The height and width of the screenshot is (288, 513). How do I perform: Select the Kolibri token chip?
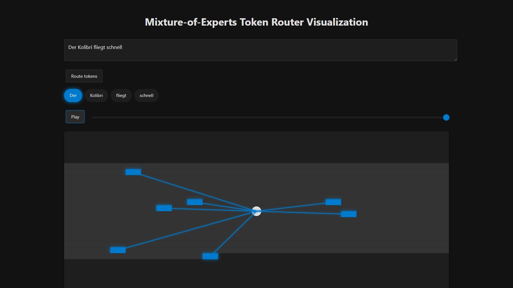point(96,95)
